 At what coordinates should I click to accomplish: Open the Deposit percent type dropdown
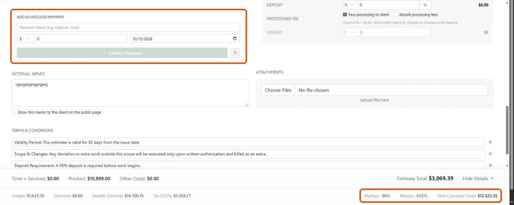pos(350,5)
